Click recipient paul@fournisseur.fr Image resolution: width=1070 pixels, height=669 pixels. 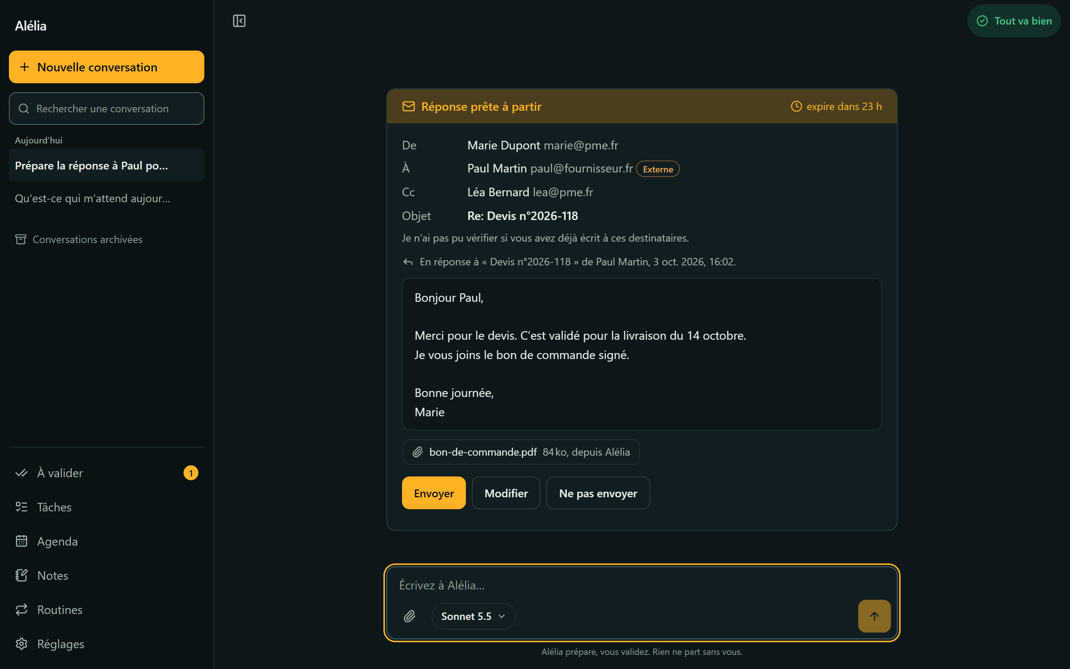tap(581, 169)
